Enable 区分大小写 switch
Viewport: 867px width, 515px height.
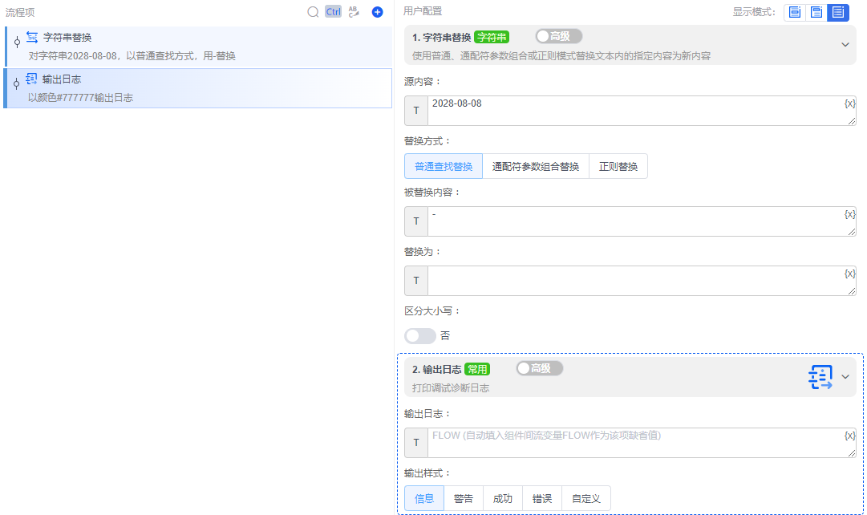pos(419,335)
